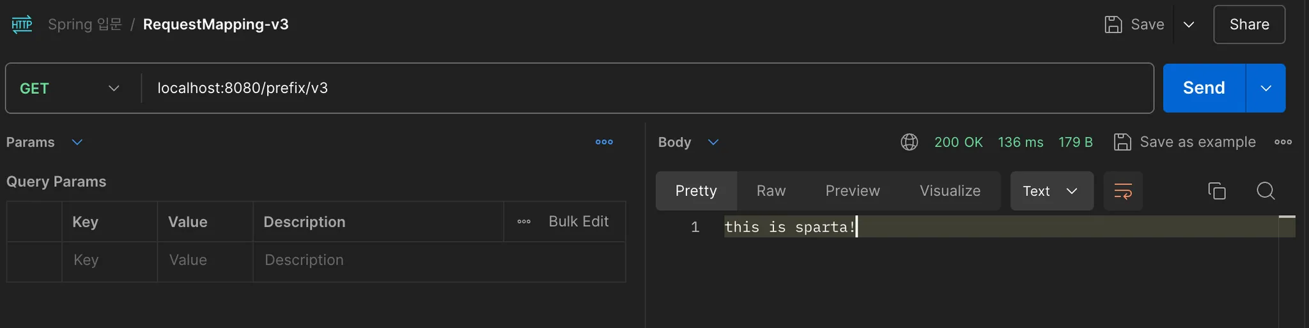The image size is (1309, 328).
Task: Switch to the Raw response tab
Action: pos(771,191)
